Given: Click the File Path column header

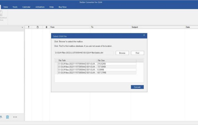Looking at the screenshot, I should 77,60.
